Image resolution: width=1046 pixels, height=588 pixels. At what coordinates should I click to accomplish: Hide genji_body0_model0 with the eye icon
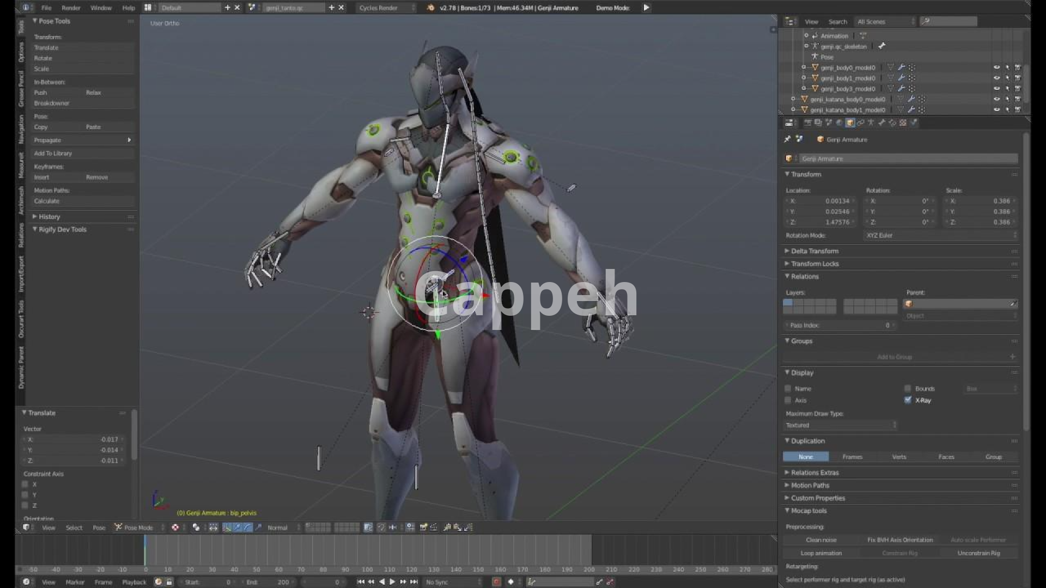coord(996,68)
